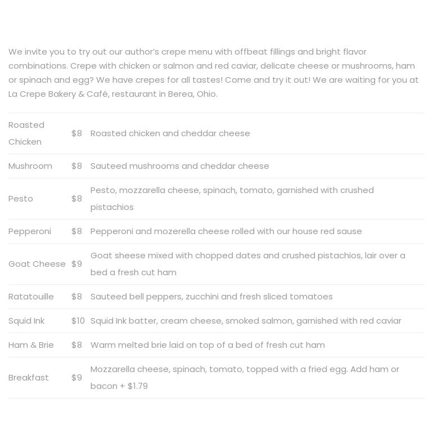
Task: Select the Pepperoni and mozerella description text
Action: point(226,231)
